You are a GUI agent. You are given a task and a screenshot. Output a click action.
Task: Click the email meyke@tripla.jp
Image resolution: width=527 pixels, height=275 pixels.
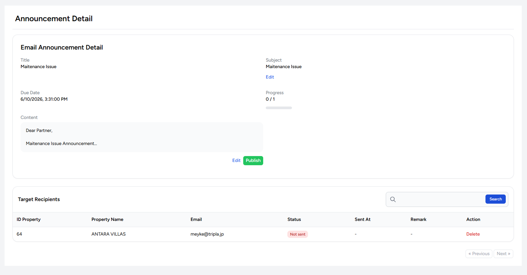tap(207, 234)
